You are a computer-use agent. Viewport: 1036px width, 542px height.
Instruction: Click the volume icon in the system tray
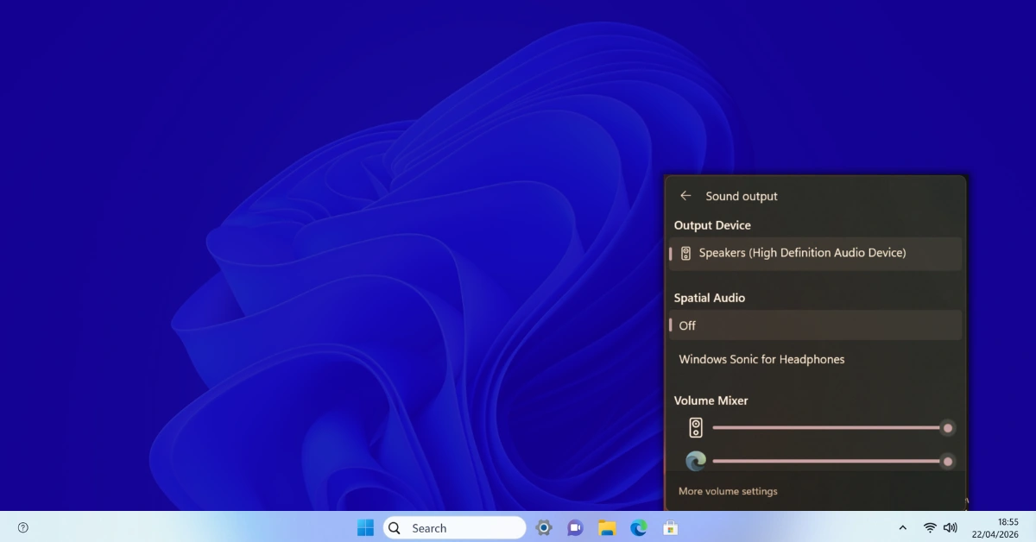(x=950, y=527)
